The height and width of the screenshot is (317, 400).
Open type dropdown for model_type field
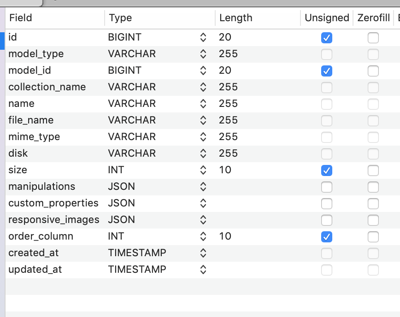click(203, 54)
